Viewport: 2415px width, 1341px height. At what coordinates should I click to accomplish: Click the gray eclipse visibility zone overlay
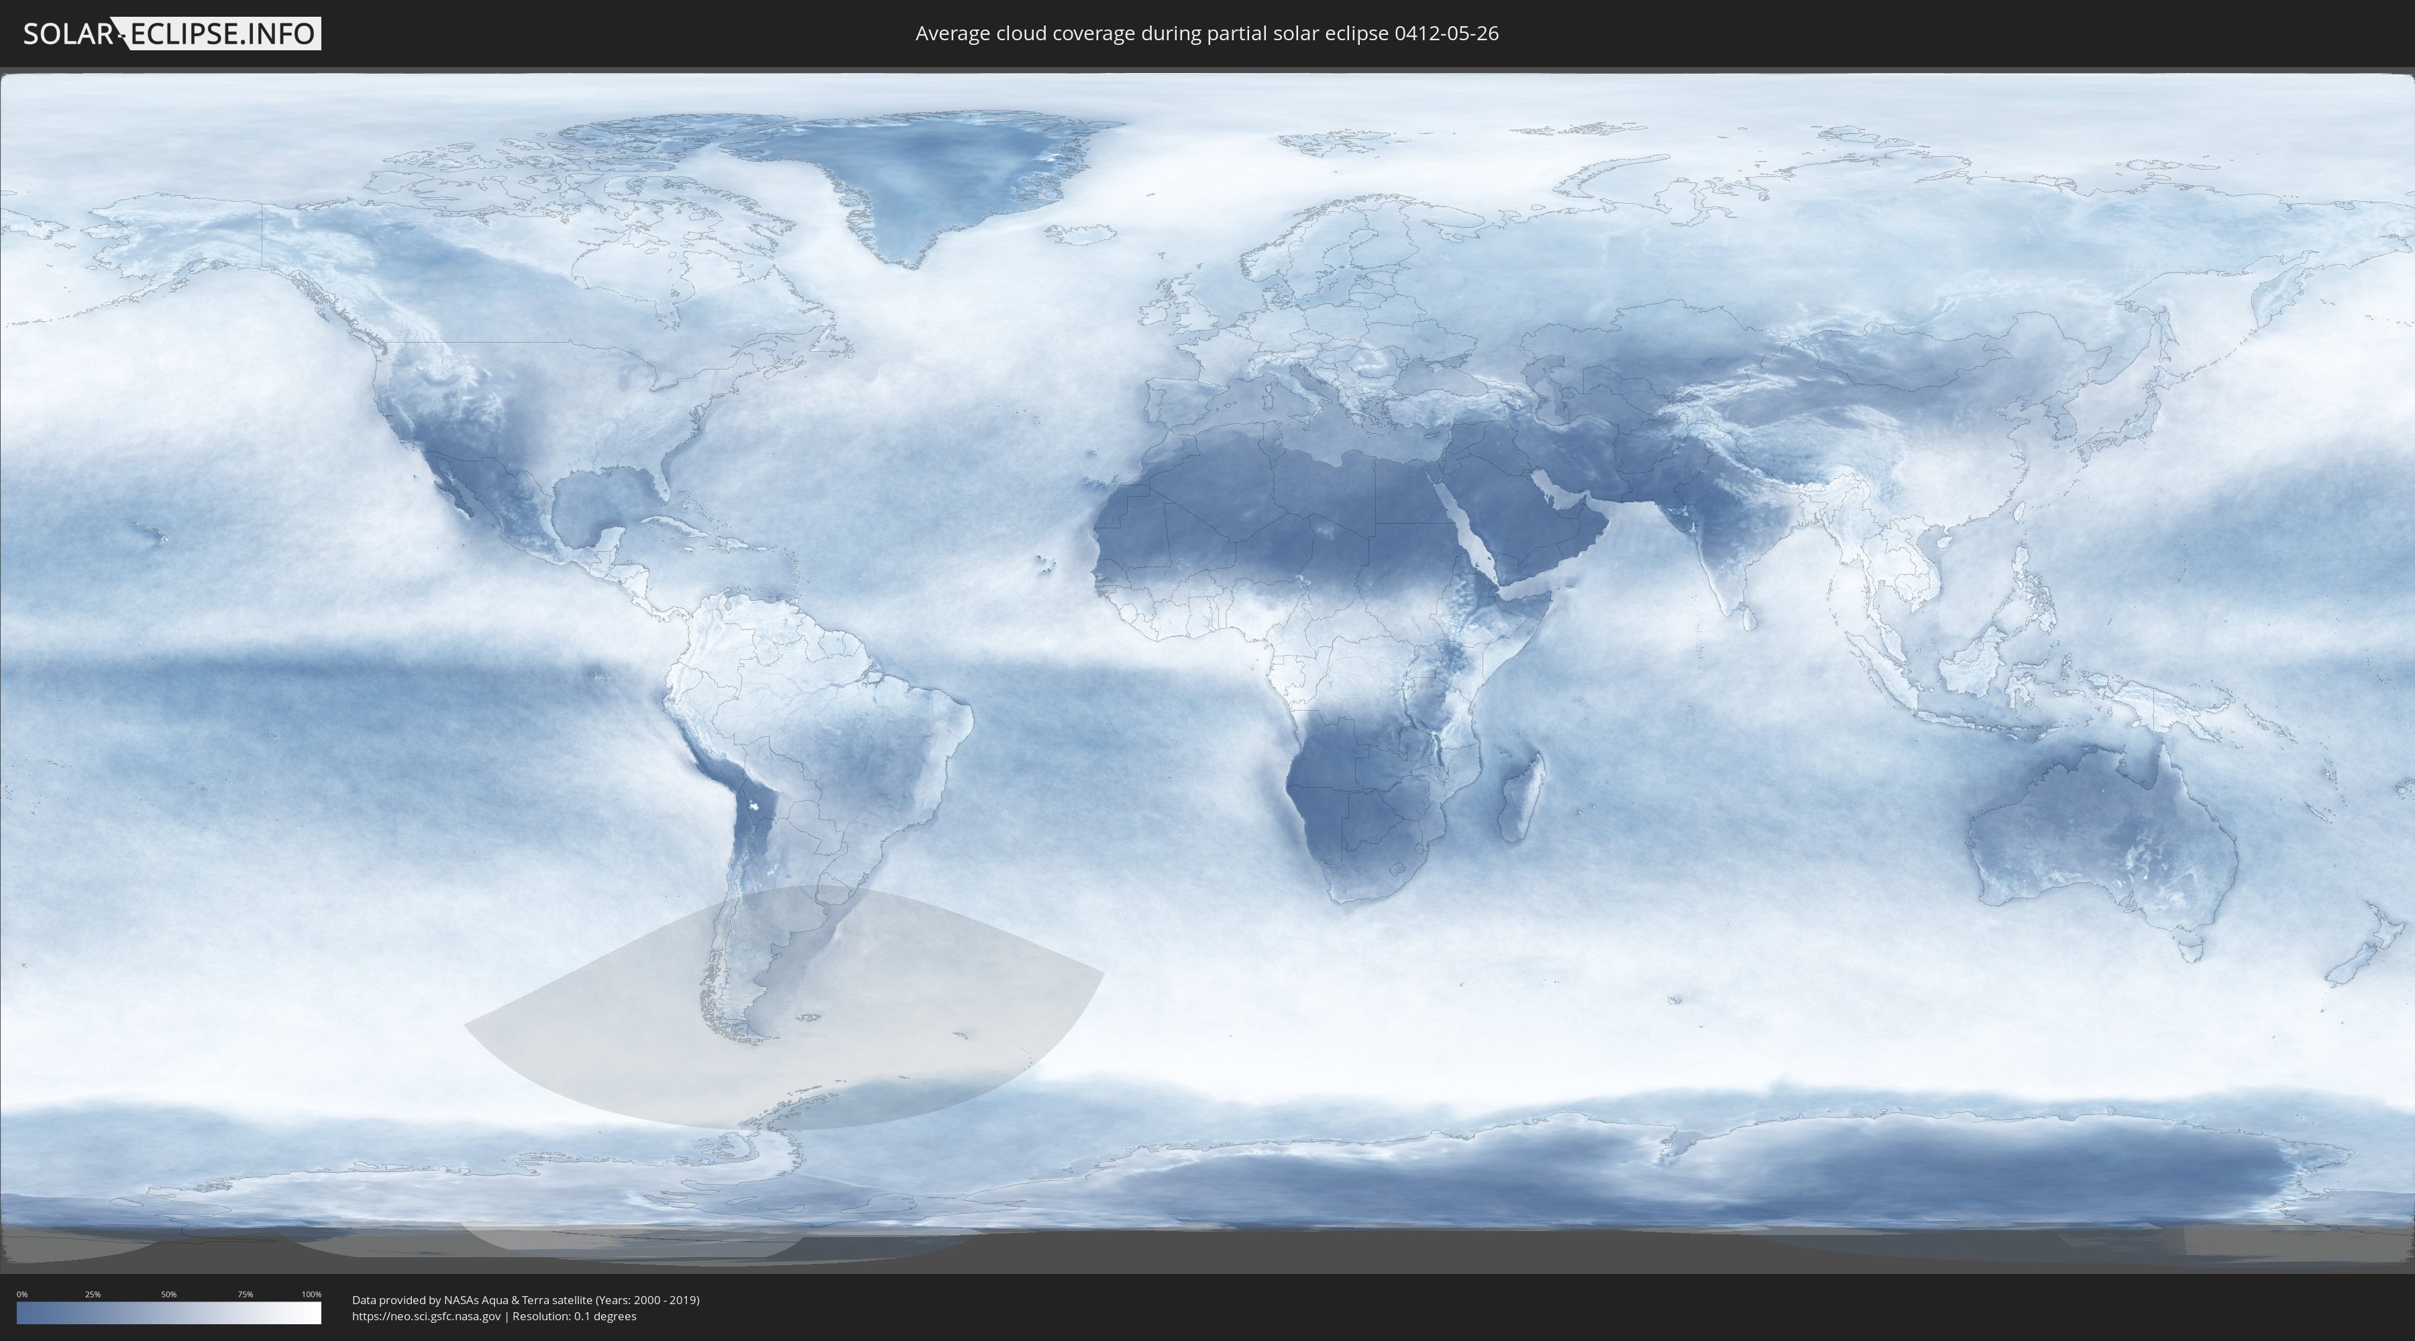tap(784, 1006)
